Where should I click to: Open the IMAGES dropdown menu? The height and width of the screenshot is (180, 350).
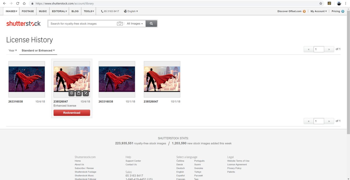point(11,11)
